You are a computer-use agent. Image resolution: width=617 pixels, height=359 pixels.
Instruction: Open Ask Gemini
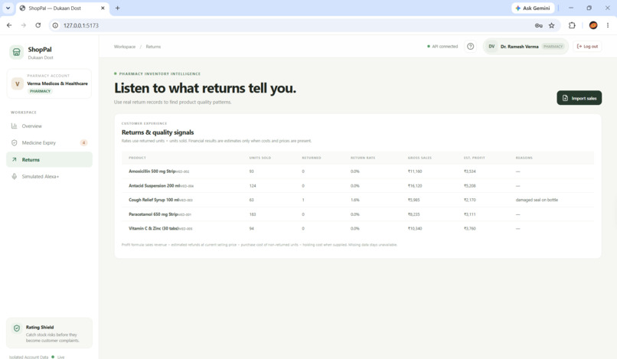coord(533,8)
